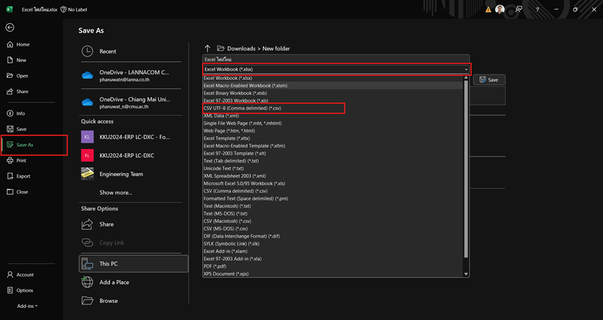The width and height of the screenshot is (603, 320).
Task: Choose OneDrive - LANNACOM cloud location
Action: [x=130, y=76]
